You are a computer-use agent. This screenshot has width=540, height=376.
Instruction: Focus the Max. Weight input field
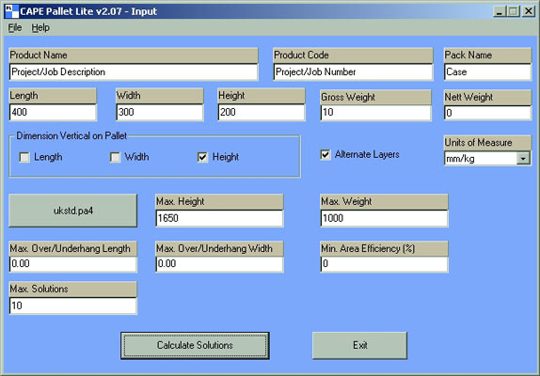click(385, 218)
